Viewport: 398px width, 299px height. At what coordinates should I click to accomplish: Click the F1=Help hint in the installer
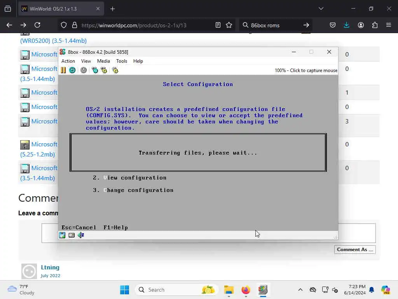click(x=115, y=227)
